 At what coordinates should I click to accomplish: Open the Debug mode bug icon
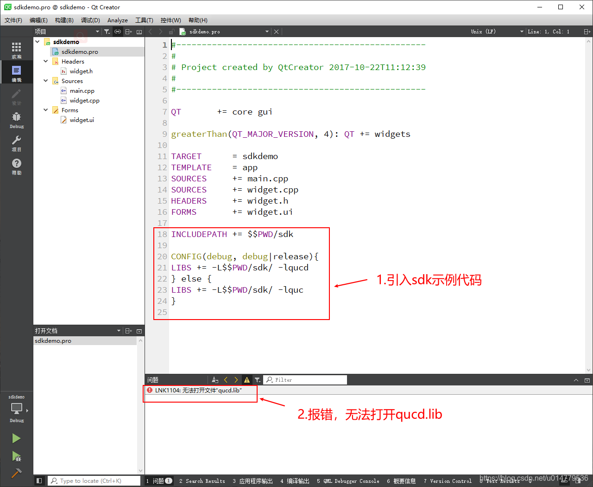pyautogui.click(x=16, y=117)
